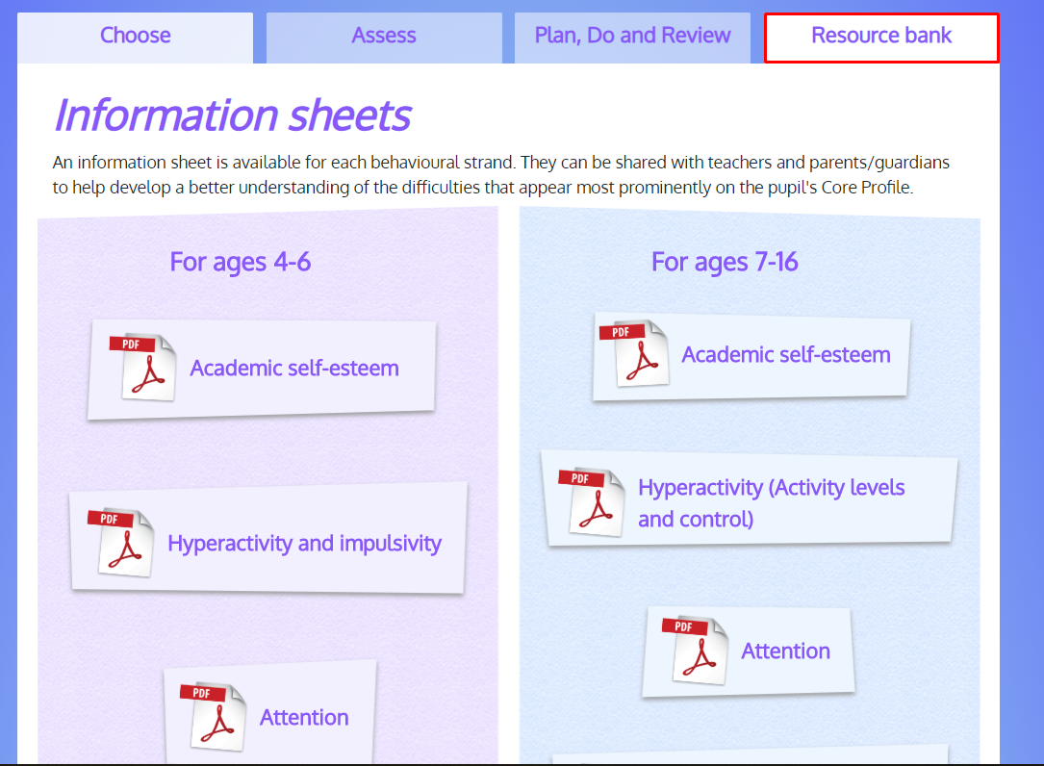
Task: Click the Information sheets page heading
Action: [231, 115]
